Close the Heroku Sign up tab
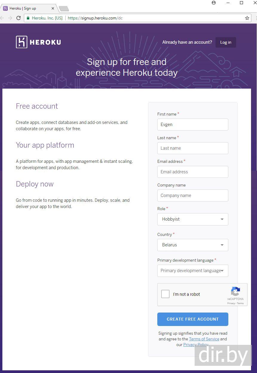Screen dimensions: 257x373 [53, 8]
